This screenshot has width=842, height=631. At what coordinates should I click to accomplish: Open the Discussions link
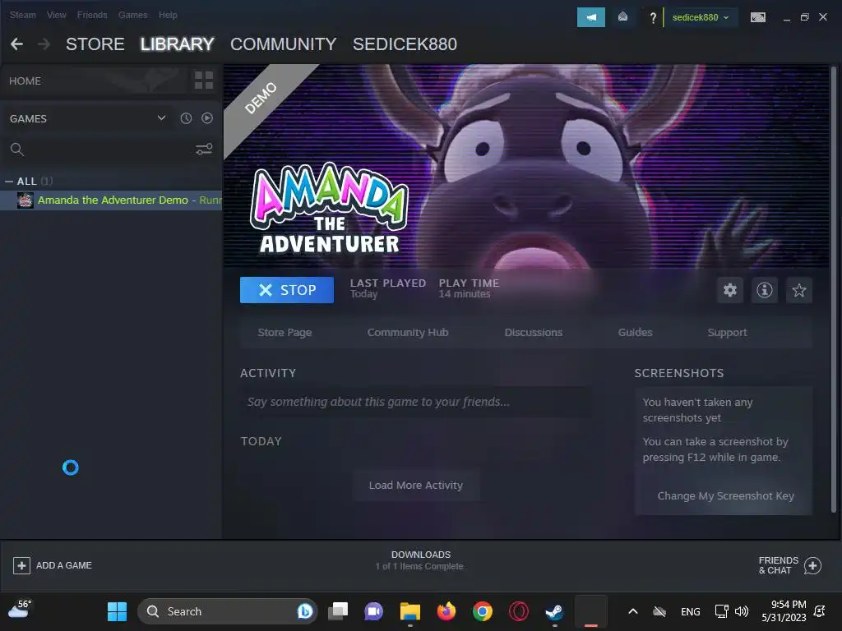tap(533, 333)
